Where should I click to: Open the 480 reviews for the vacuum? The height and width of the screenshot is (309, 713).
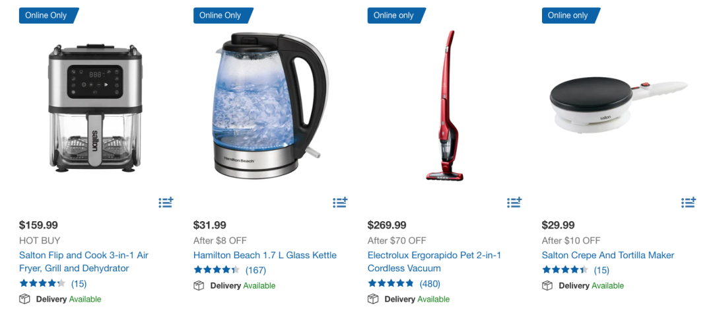pyautogui.click(x=430, y=284)
